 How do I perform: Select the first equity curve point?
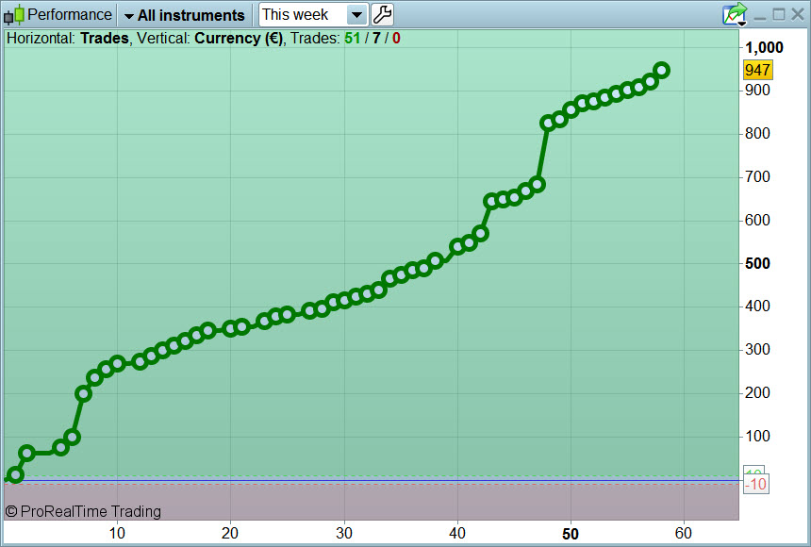pos(15,474)
